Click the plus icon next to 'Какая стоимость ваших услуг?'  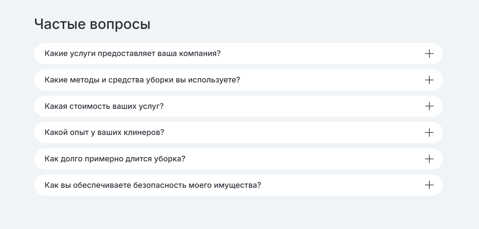pos(429,106)
